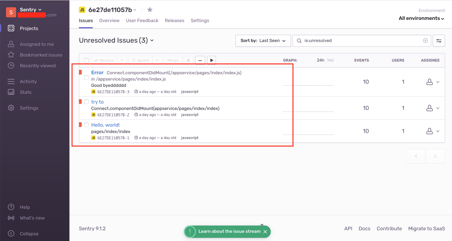Click the green exclamation tip icon

click(x=190, y=232)
